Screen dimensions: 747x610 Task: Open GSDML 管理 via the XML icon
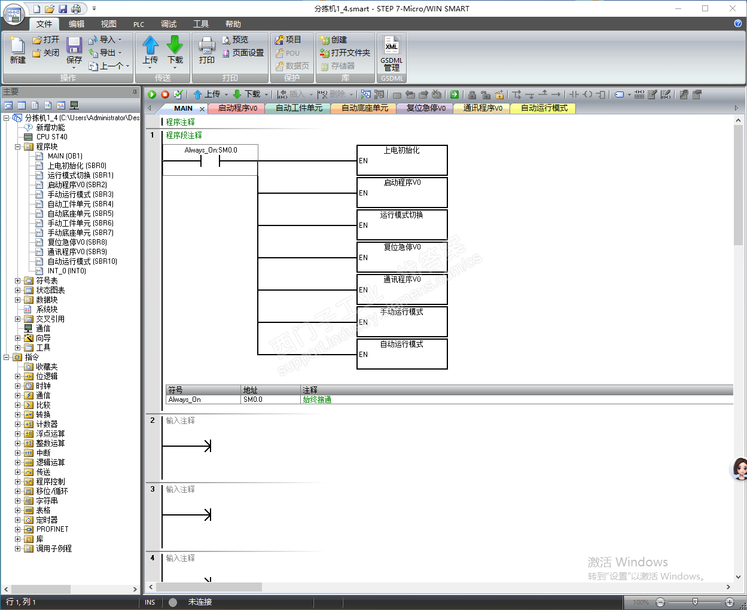point(392,46)
